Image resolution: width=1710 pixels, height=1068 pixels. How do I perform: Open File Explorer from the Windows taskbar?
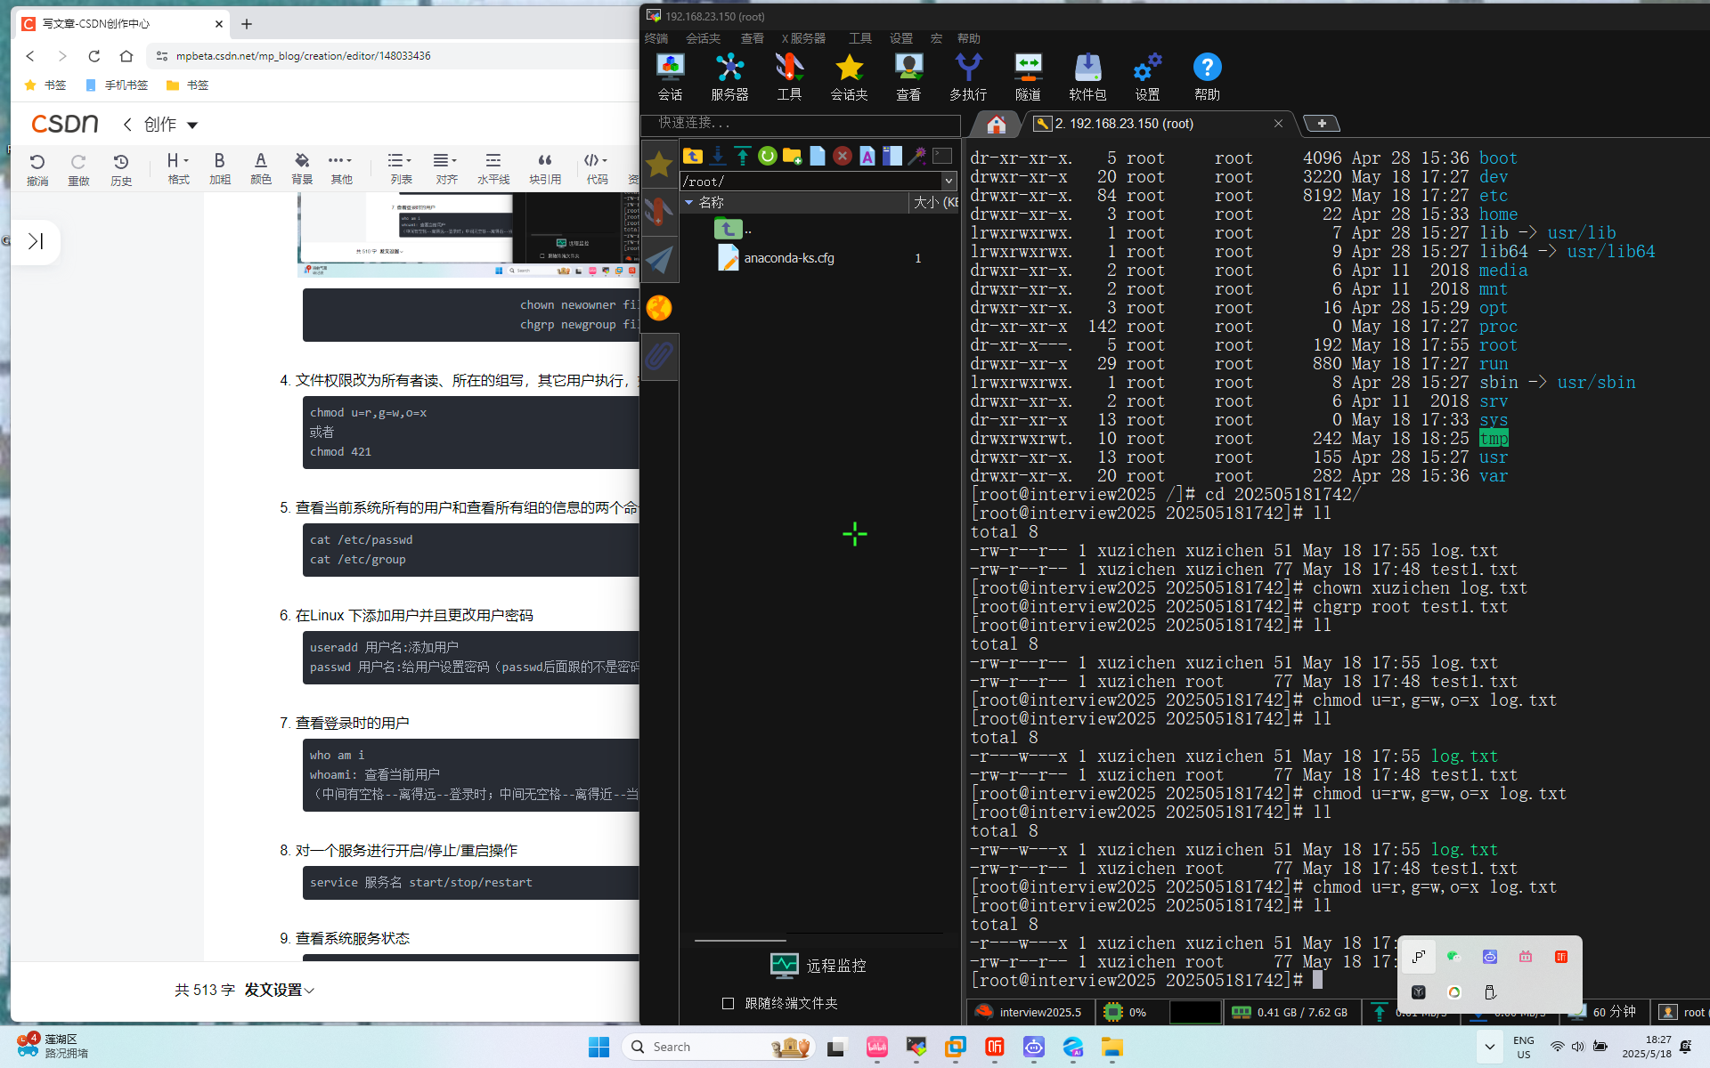[x=1111, y=1048]
